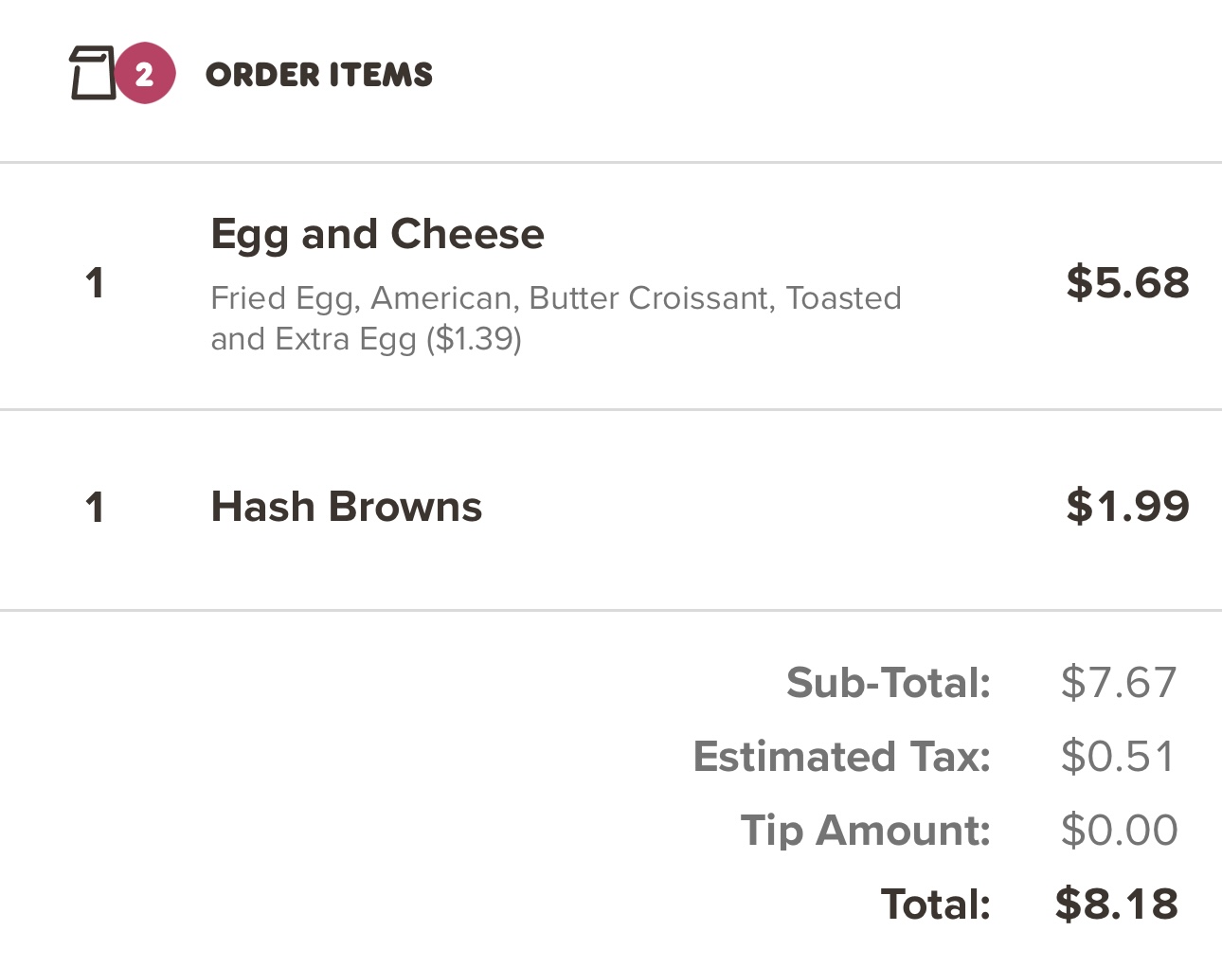Select the ORDER ITEMS heading
Screen dimensions: 1222x967
click(x=318, y=74)
